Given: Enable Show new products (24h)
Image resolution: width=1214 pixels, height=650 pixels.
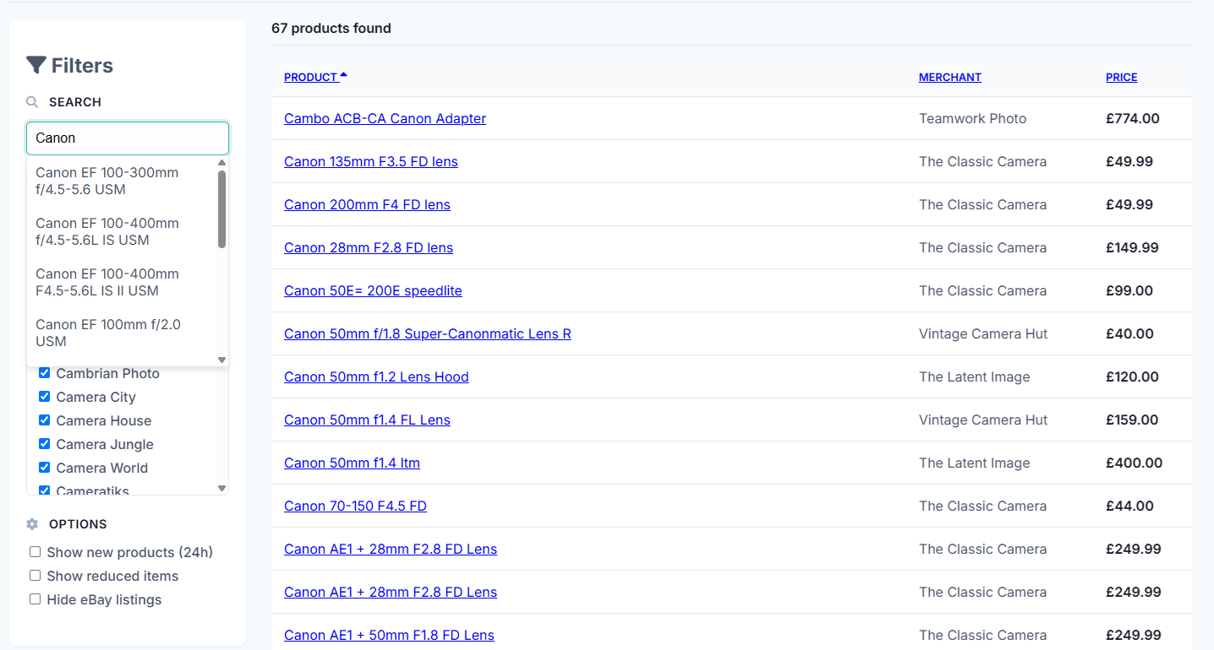Looking at the screenshot, I should pyautogui.click(x=36, y=552).
